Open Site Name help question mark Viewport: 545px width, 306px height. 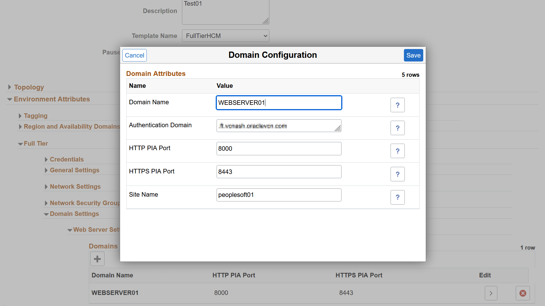(397, 197)
